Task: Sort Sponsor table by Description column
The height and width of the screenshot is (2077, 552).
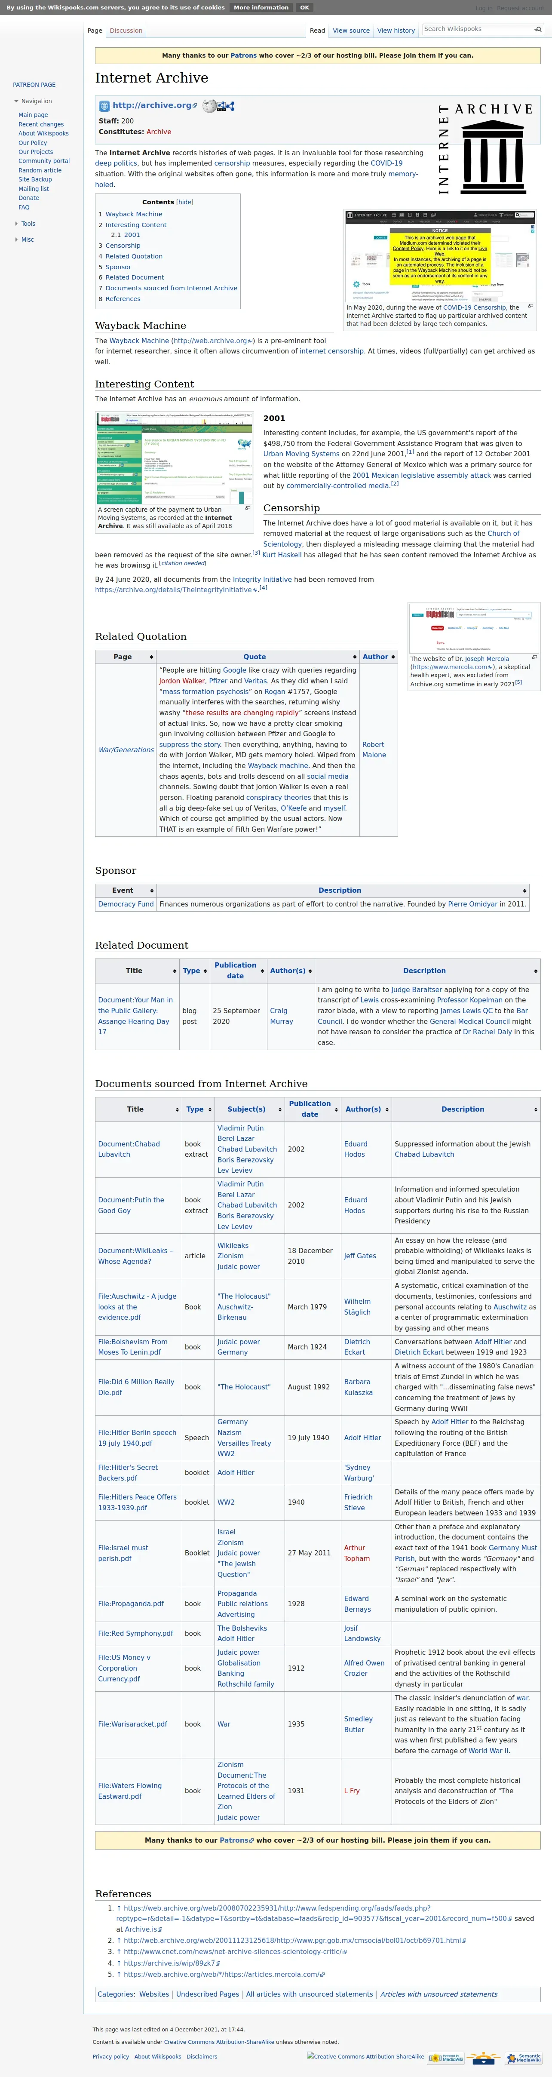Action: [x=343, y=890]
